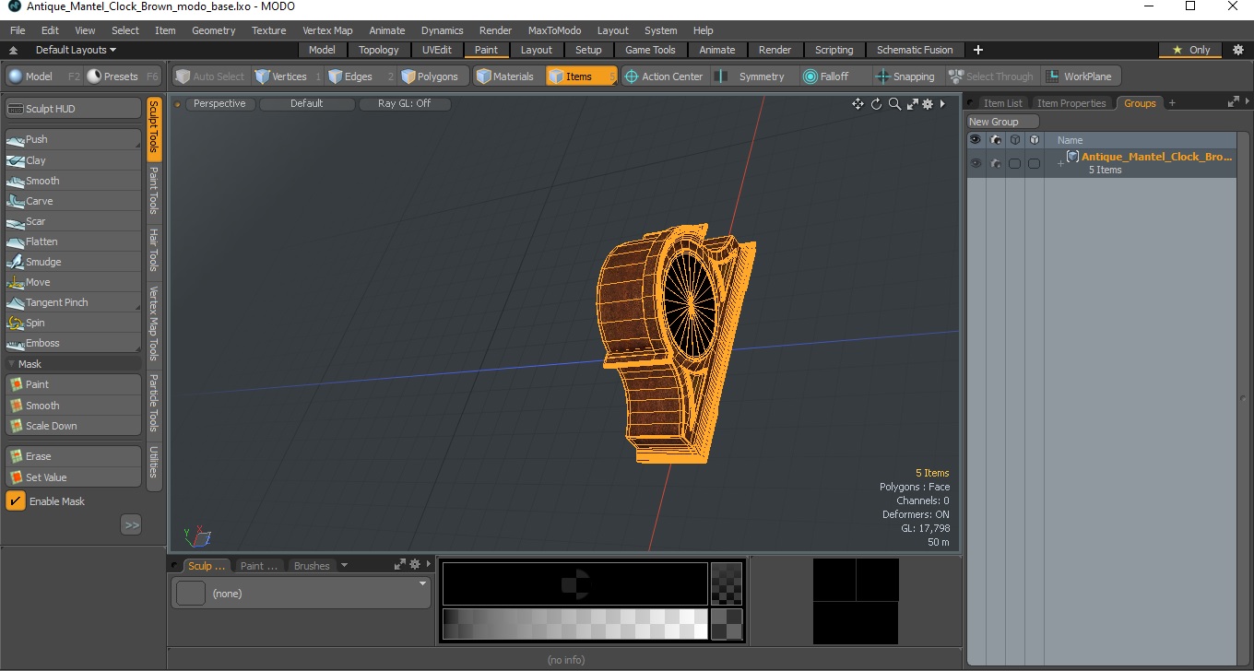Select the mask Smooth tool
Viewport: 1254px width, 671px height.
point(73,406)
